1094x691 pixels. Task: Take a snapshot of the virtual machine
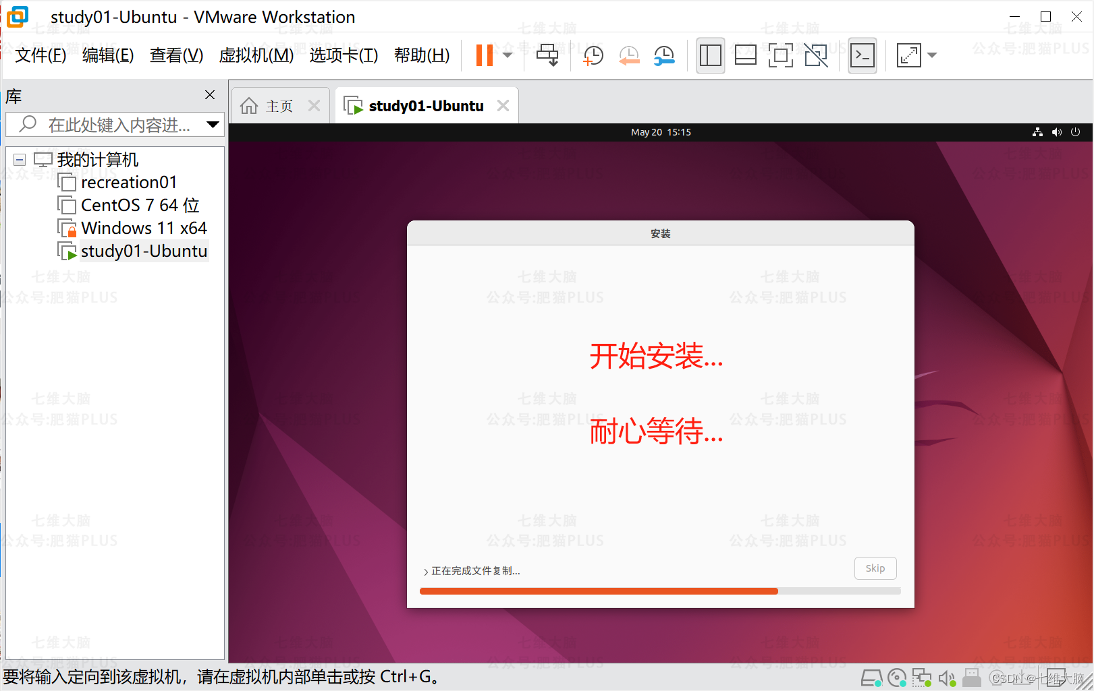click(593, 55)
